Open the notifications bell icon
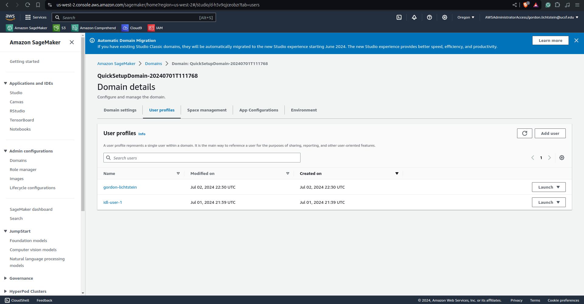584x304 pixels. point(414,17)
